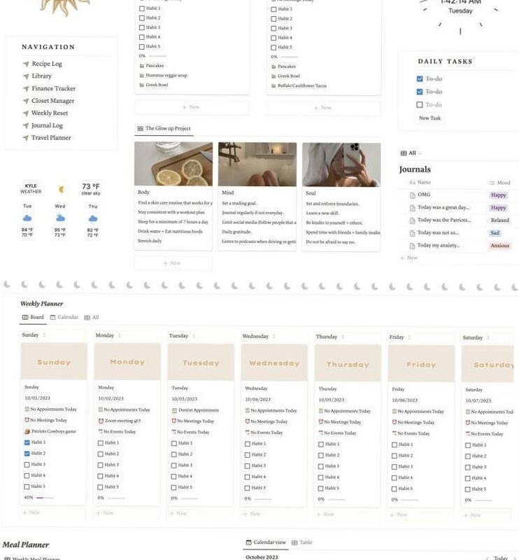This screenshot has height=560, width=519.
Task: Open the Sunday banner card cover
Action: 54,361
